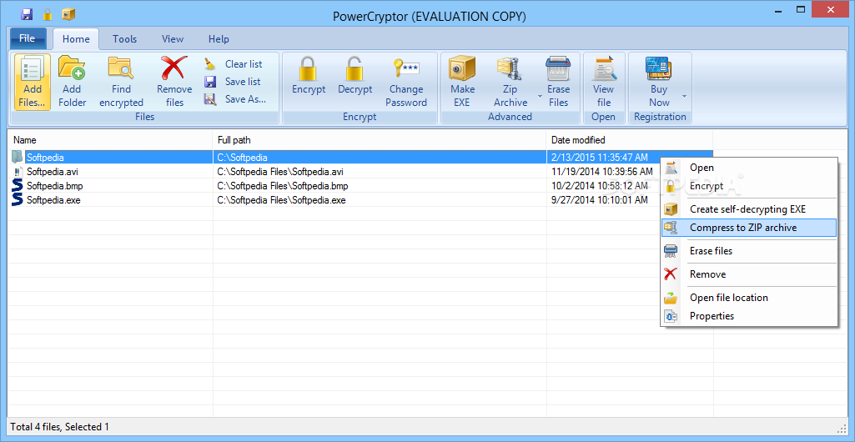The image size is (855, 442).
Task: Select the Softpedia.avi file row
Action: pyautogui.click(x=361, y=172)
